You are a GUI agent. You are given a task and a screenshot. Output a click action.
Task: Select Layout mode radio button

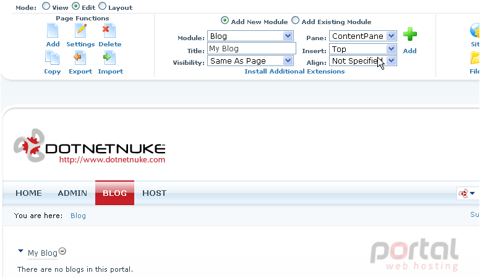click(103, 6)
